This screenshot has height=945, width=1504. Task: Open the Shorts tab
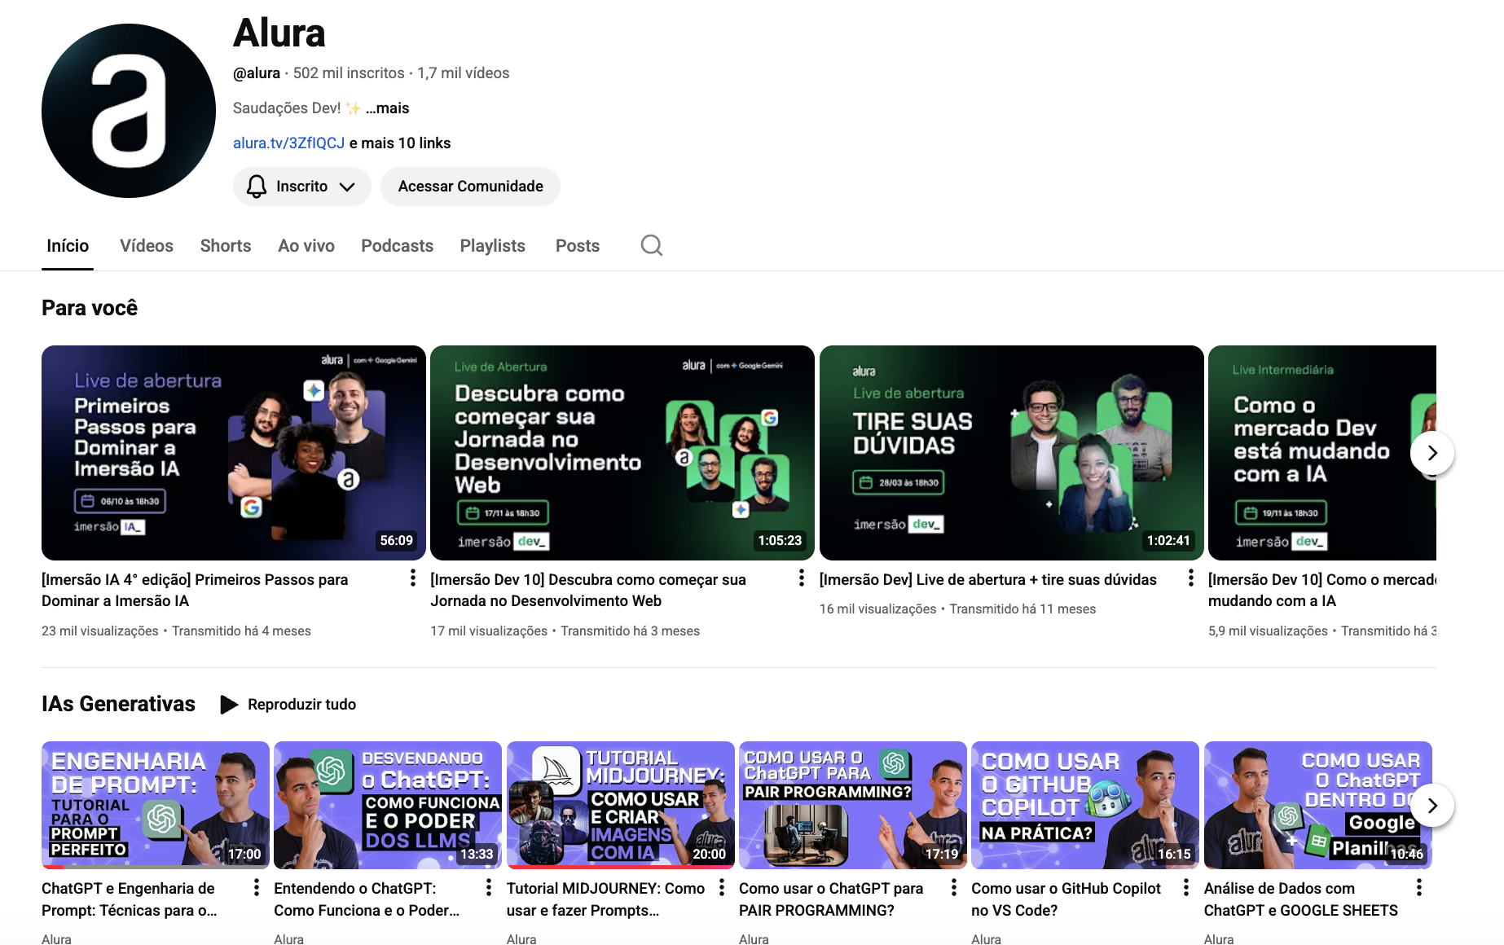click(225, 245)
